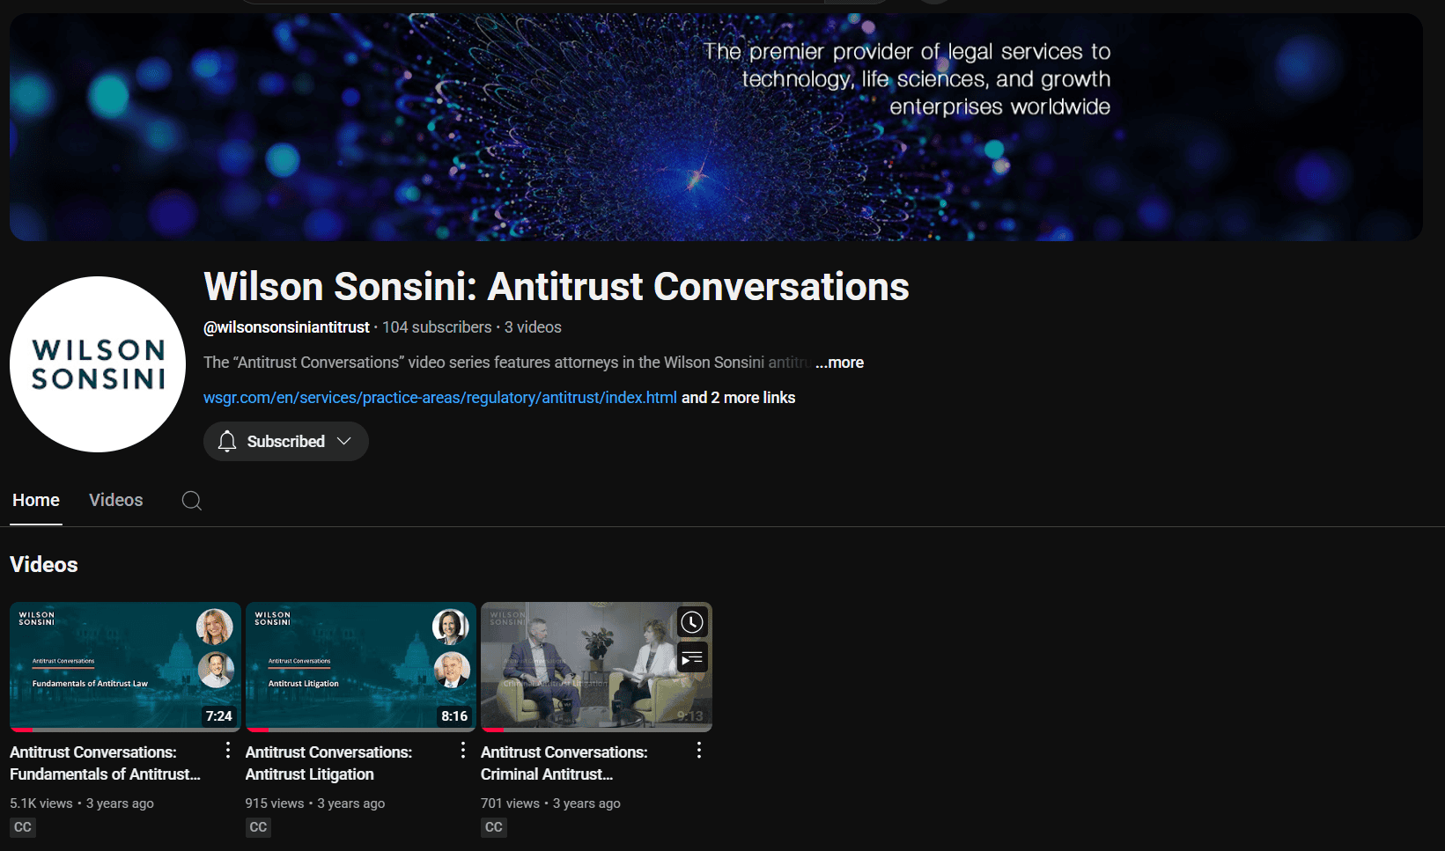Click the Watch Later clock icon
Screen dimensions: 1445x851
pos(692,623)
